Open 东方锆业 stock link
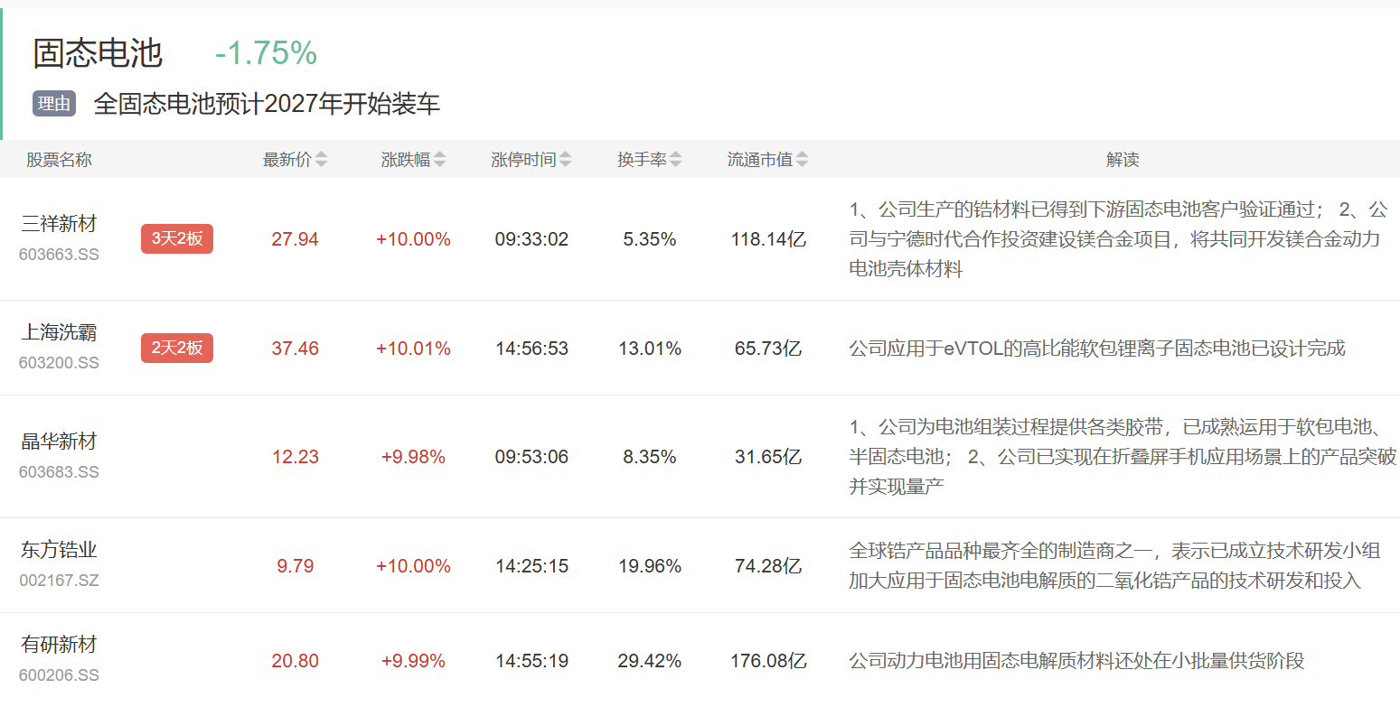Viewport: 1400px width, 707px height. click(59, 550)
